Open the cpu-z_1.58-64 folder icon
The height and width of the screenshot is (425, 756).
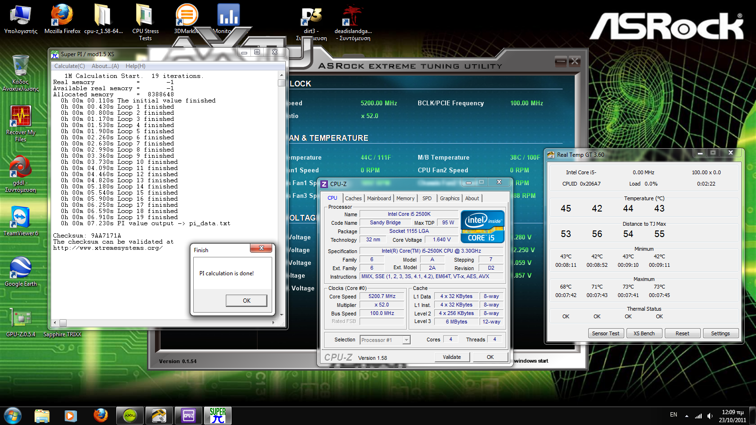pyautogui.click(x=103, y=19)
